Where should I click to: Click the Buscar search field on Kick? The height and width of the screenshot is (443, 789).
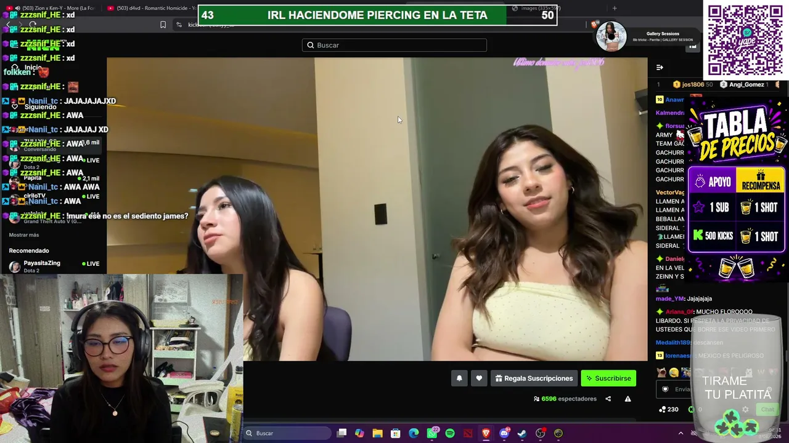[394, 45]
